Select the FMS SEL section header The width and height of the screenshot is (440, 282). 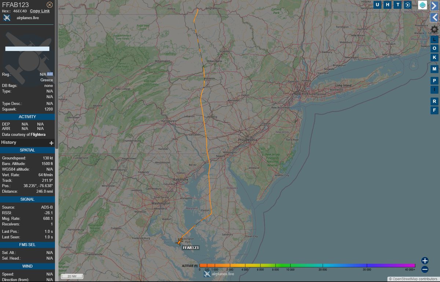coord(27,244)
